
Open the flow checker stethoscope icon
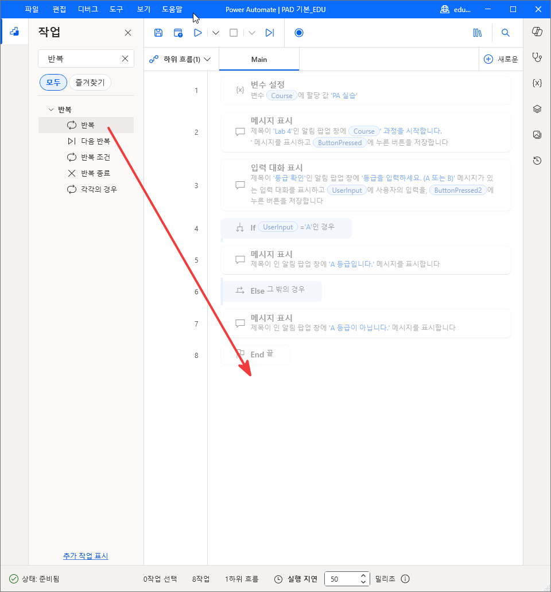point(537,57)
